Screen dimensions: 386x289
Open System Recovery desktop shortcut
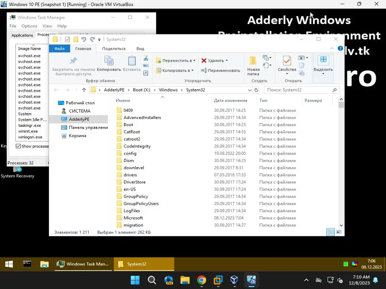pyautogui.click(x=17, y=173)
